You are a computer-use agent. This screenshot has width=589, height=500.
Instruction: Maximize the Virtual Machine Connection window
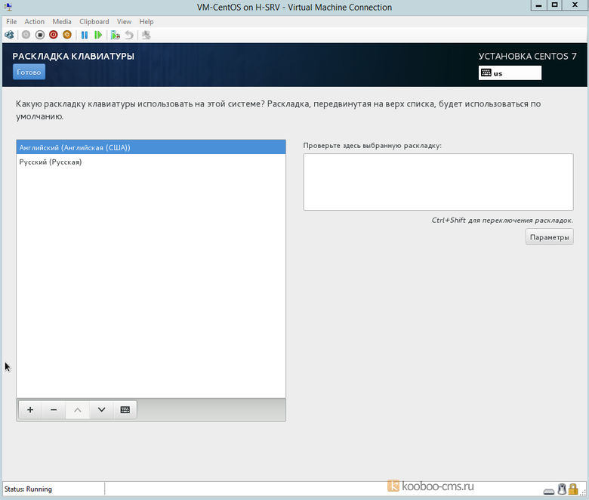pyautogui.click(x=554, y=5)
